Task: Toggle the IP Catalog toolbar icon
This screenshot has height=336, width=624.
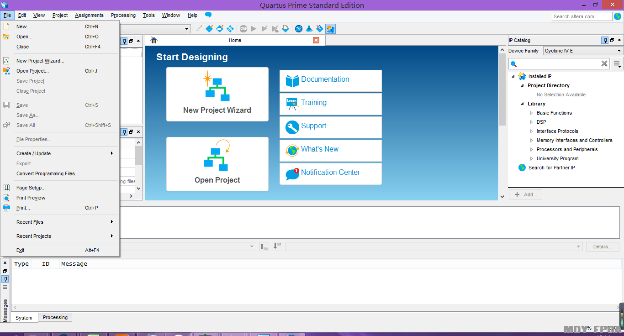Action: tap(330, 29)
